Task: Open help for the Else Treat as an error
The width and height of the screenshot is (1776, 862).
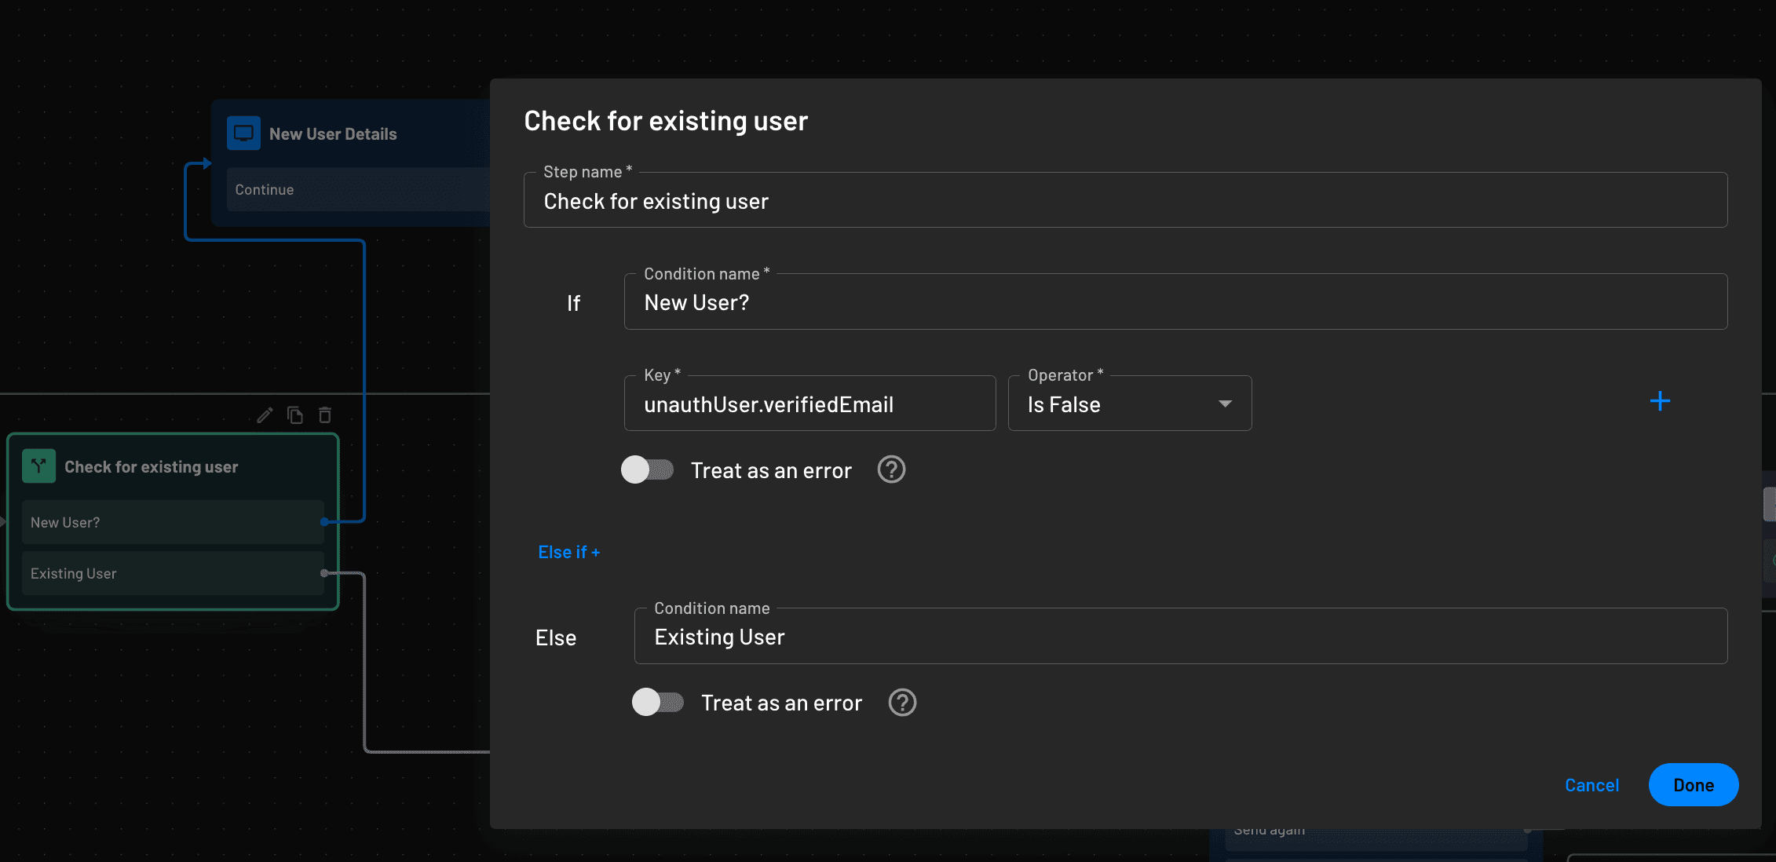Action: (901, 702)
